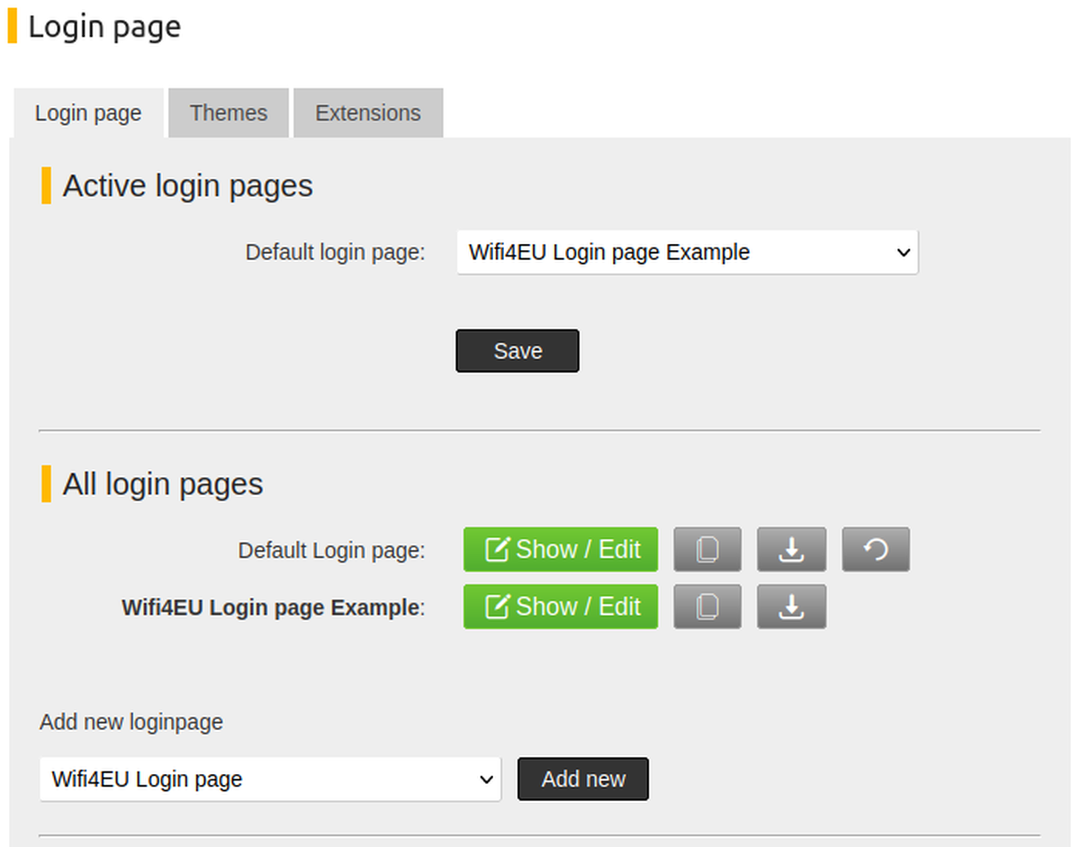Click the yellow marker beside Login page heading
Viewport: 1080px width, 847px height.
[x=13, y=27]
